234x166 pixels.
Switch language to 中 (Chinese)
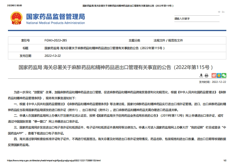[219, 12]
